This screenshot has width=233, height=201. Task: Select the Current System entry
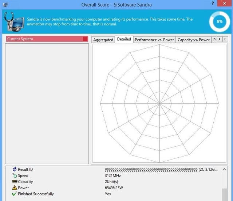pos(47,39)
